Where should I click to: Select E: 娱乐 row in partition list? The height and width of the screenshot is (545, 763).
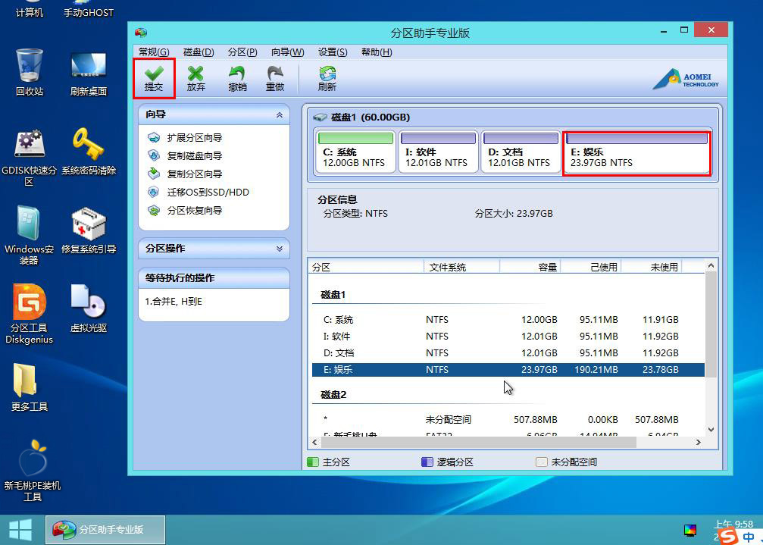pyautogui.click(x=508, y=370)
